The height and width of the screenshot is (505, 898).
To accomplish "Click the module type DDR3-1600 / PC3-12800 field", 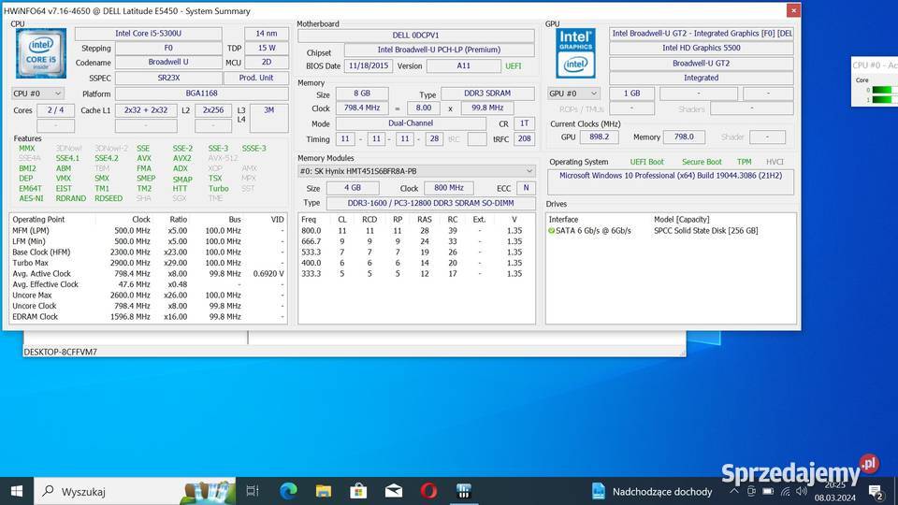I will tap(430, 203).
